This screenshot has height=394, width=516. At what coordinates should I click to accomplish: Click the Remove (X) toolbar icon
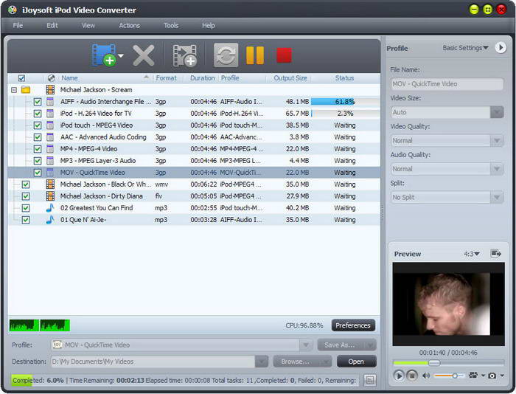click(144, 55)
